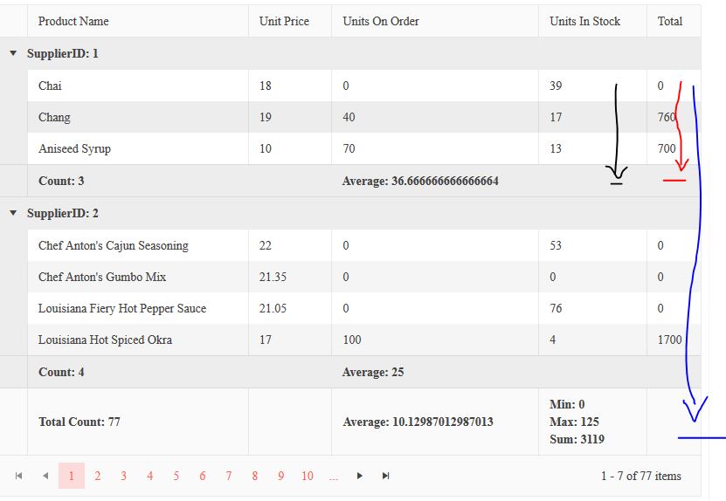Go to the previous page arrow
Screen dimensions: 726x501
tap(45, 476)
